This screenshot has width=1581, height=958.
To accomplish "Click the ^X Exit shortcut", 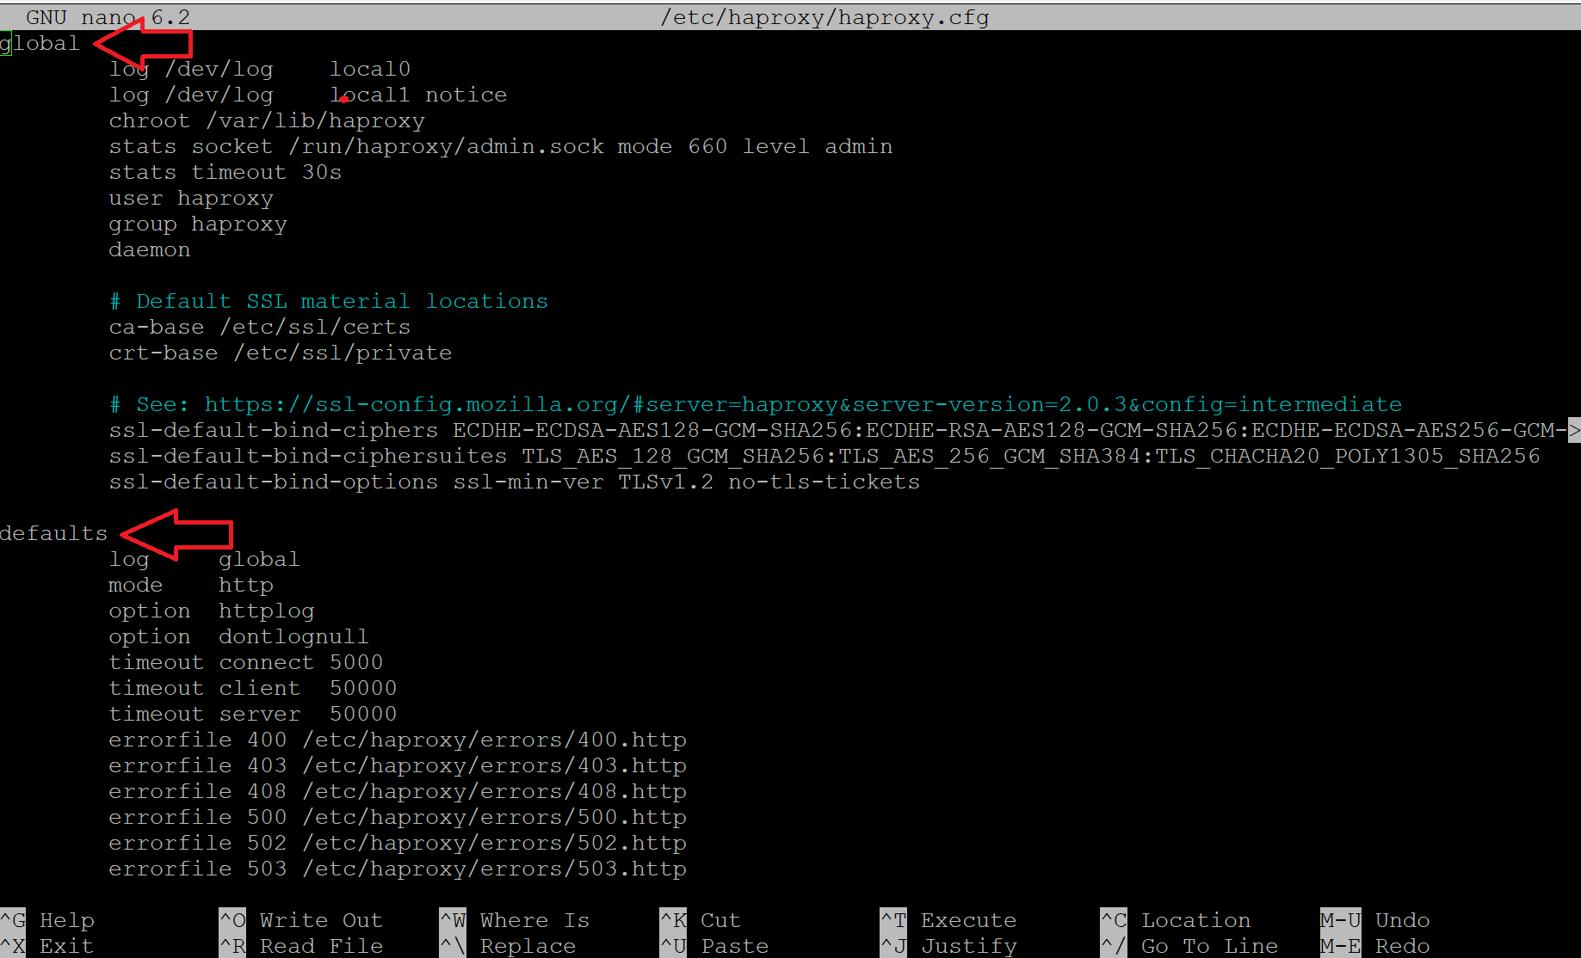I will pyautogui.click(x=47, y=946).
